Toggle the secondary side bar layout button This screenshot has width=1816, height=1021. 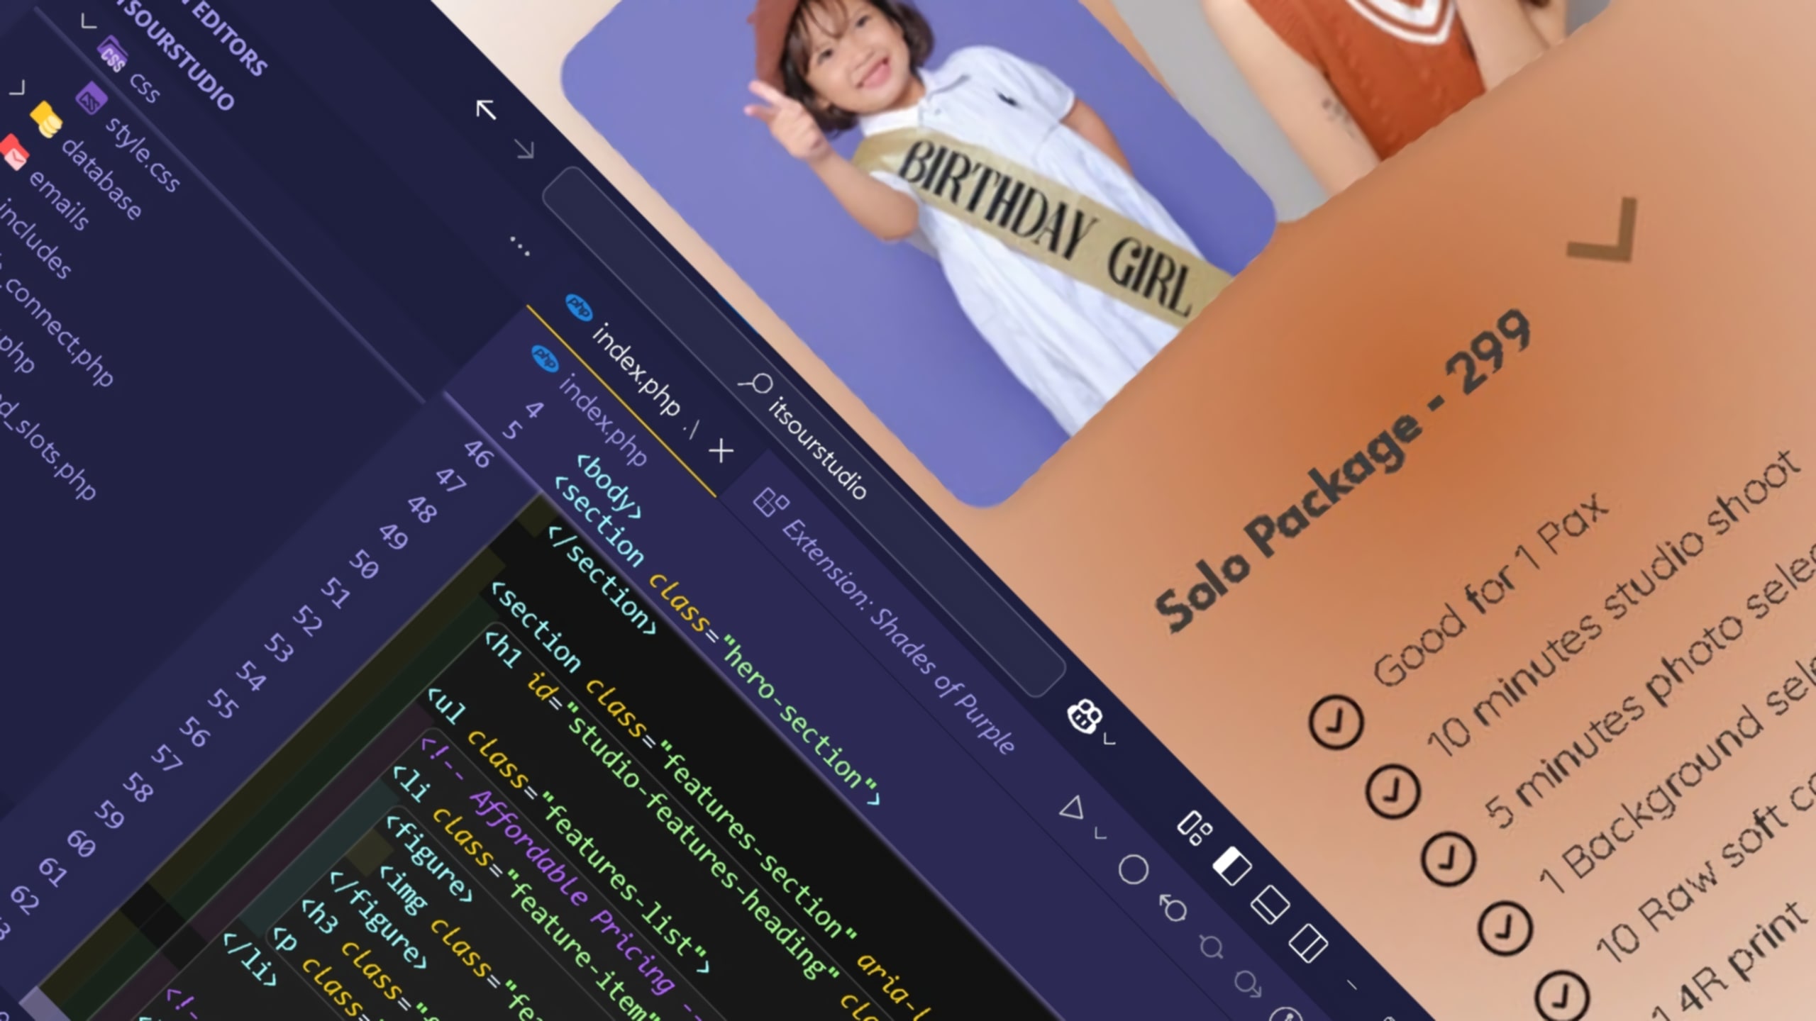coord(1307,943)
